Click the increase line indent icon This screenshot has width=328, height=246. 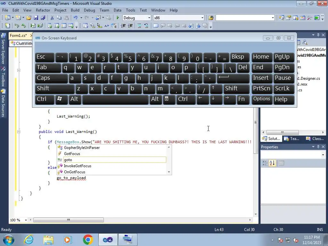(x=130, y=26)
